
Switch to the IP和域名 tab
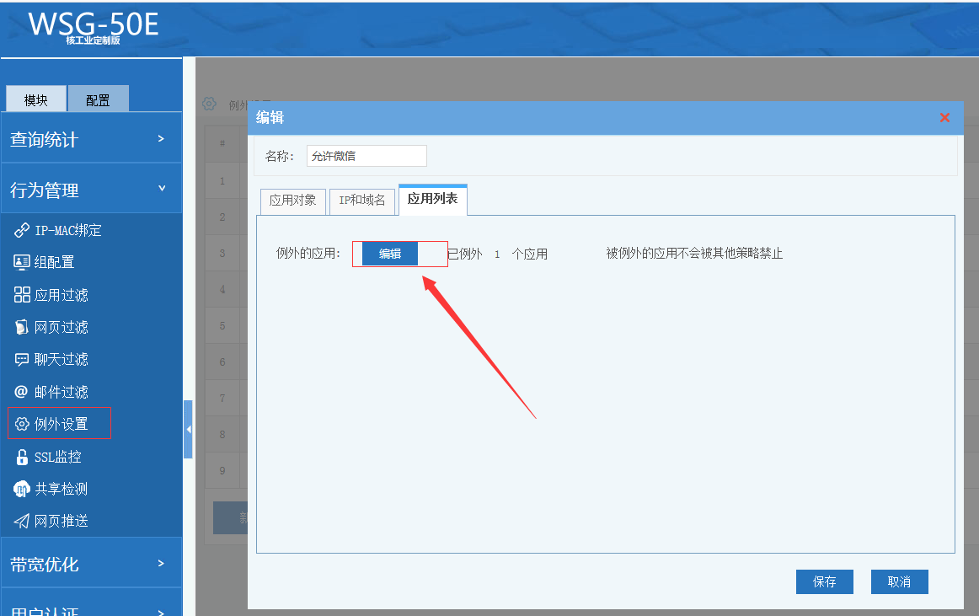click(x=361, y=201)
